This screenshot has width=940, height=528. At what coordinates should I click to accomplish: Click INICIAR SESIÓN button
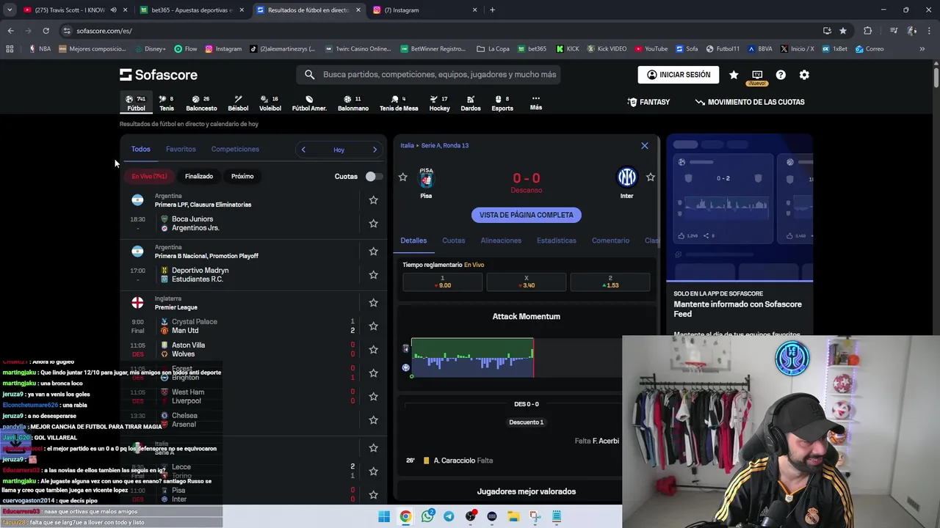(x=679, y=75)
